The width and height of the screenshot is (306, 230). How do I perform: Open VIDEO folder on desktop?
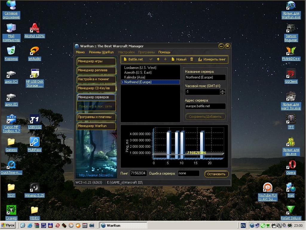tap(35, 213)
